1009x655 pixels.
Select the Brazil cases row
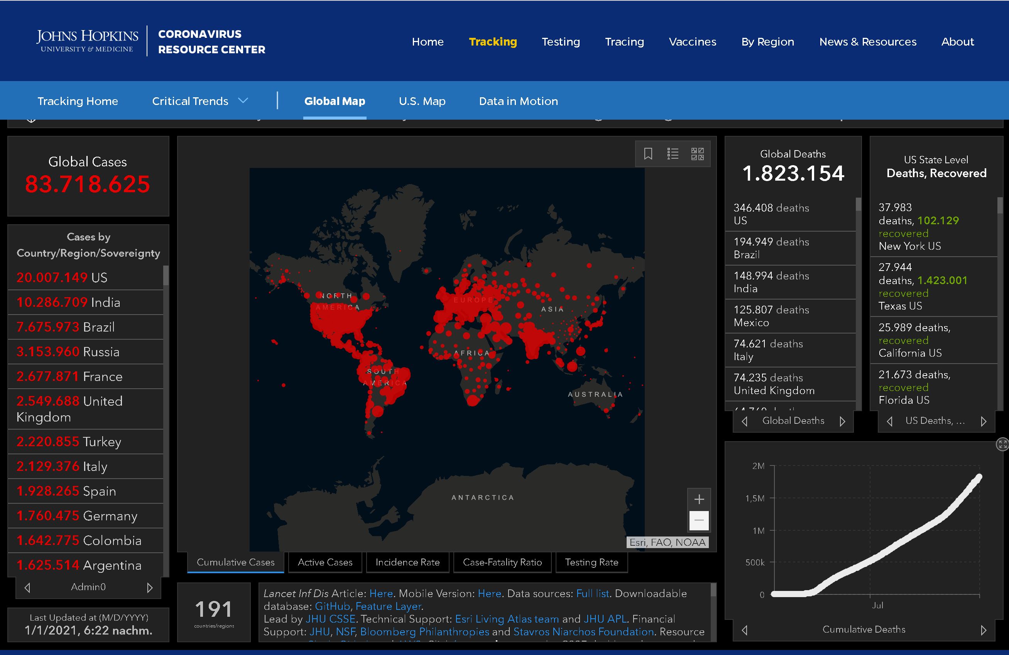pyautogui.click(x=86, y=327)
